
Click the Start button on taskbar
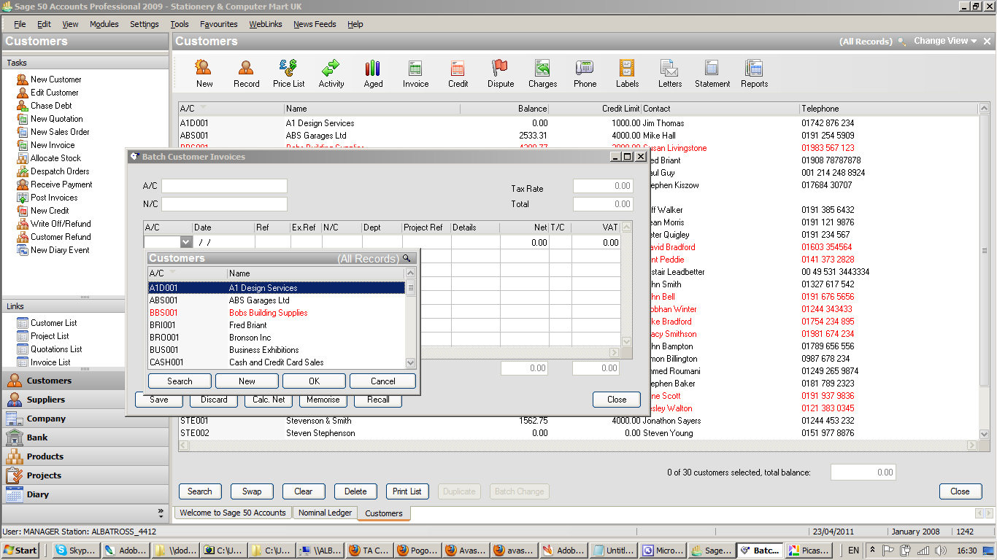click(x=20, y=551)
